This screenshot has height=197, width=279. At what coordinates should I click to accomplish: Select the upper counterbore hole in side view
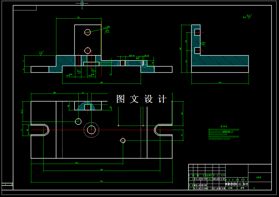(x=197, y=33)
